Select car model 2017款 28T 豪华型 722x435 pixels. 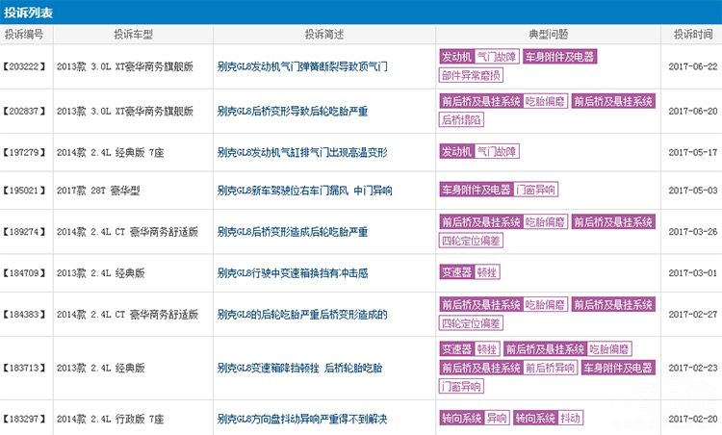tap(99, 191)
